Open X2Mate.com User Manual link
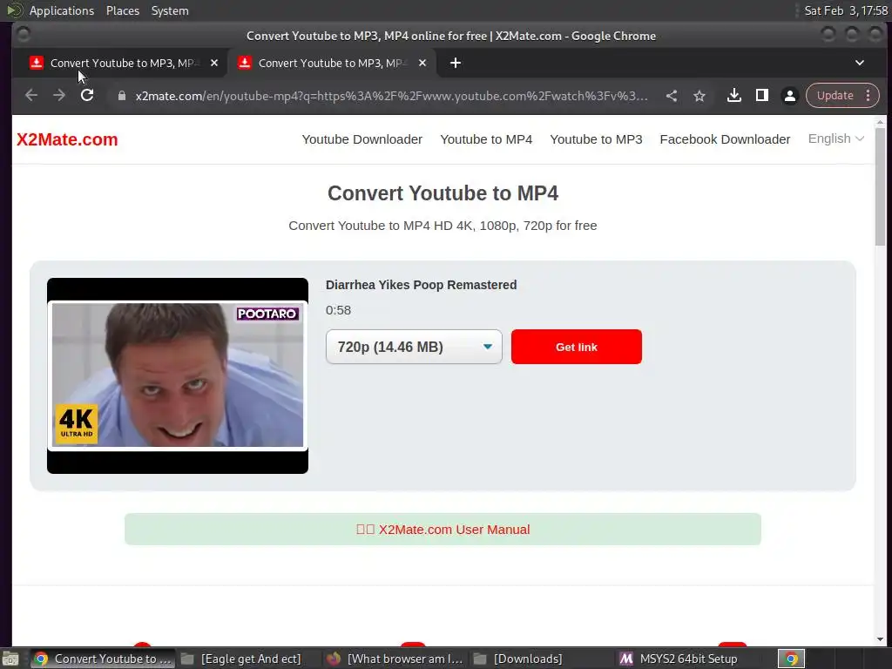Image resolution: width=892 pixels, height=669 pixels. click(443, 530)
